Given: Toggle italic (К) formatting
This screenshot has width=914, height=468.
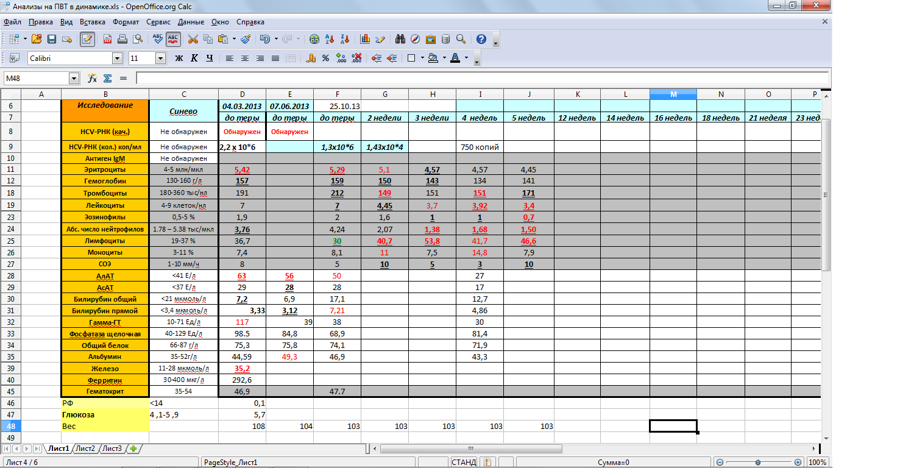Looking at the screenshot, I should tap(194, 58).
